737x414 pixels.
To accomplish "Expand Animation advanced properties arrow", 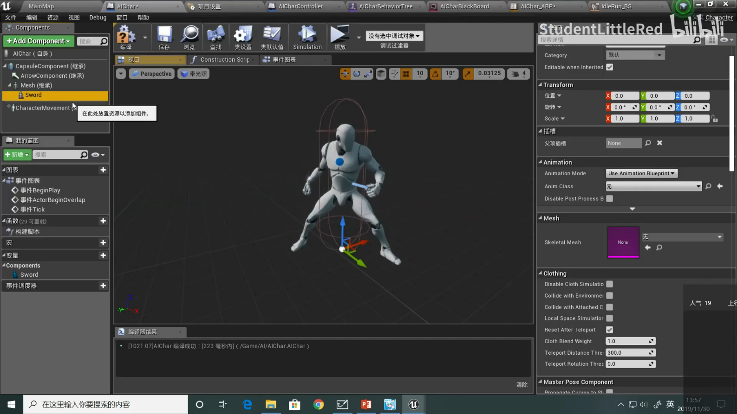I will pos(632,209).
